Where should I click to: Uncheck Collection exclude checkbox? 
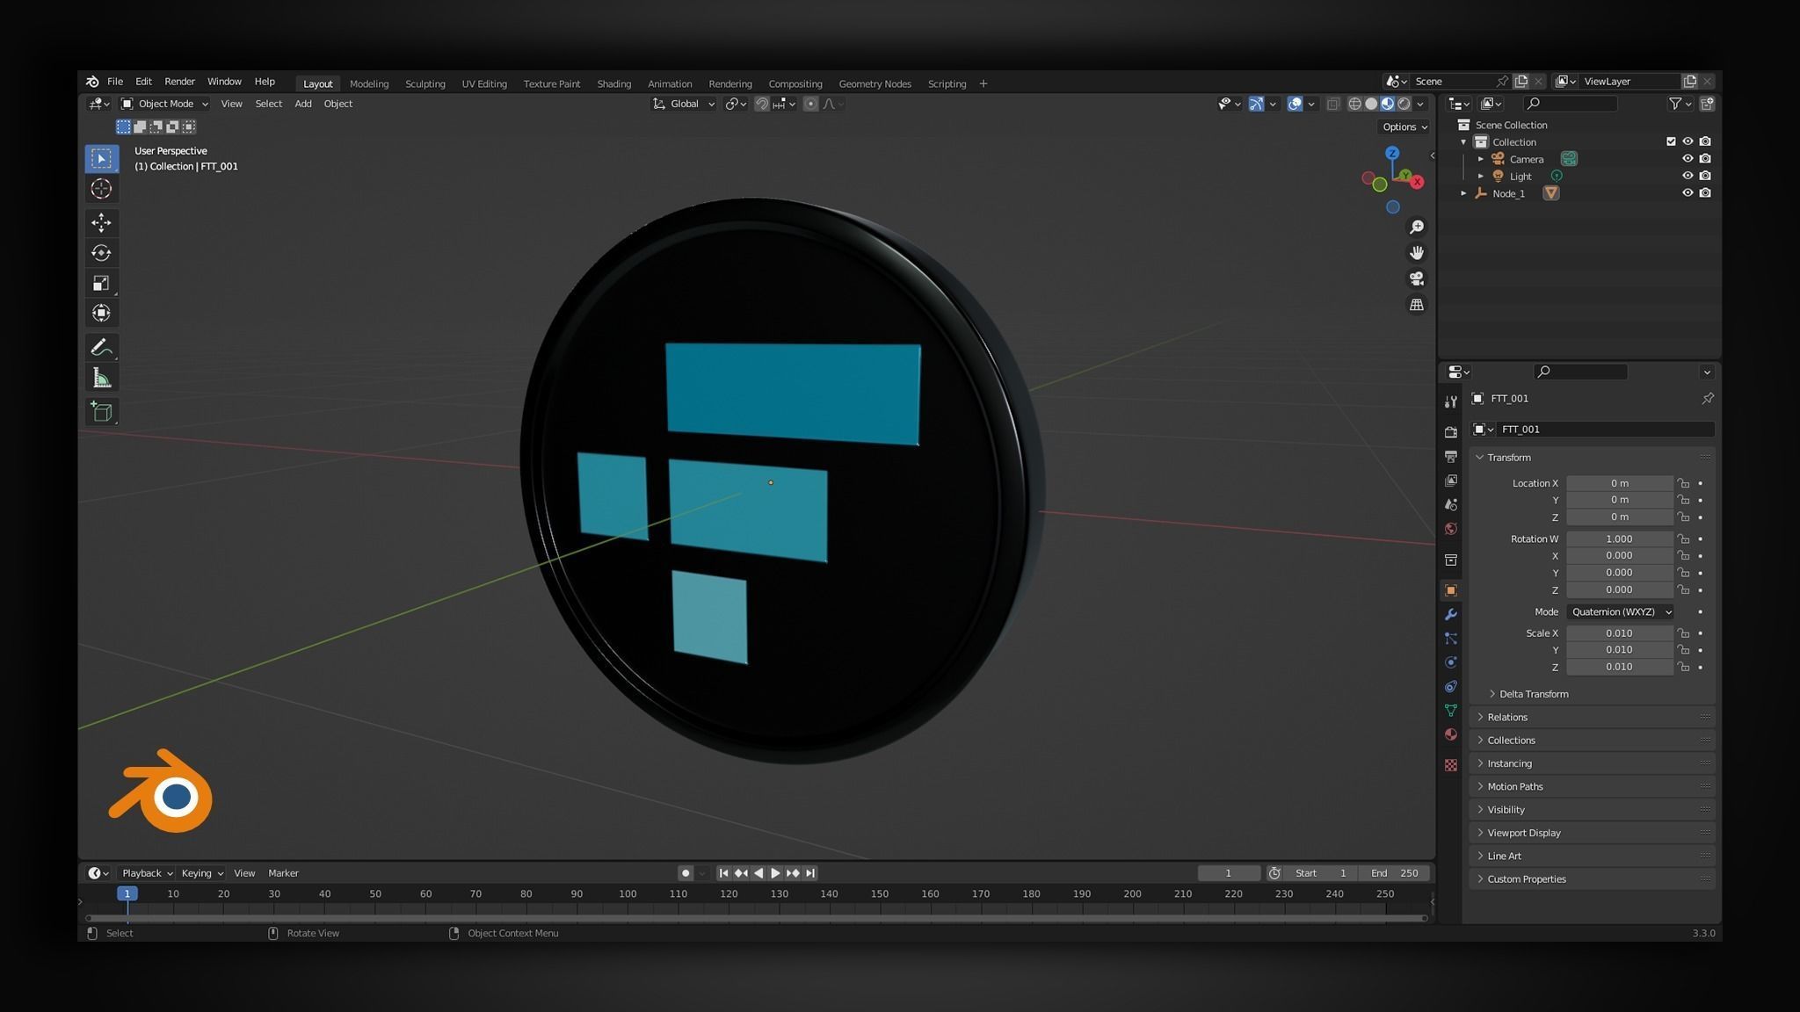(1671, 141)
